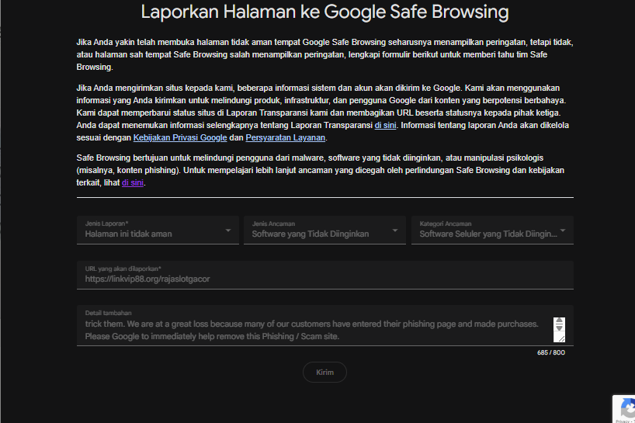
Task: Open the purple 'di sini' policy link
Action: point(133,182)
